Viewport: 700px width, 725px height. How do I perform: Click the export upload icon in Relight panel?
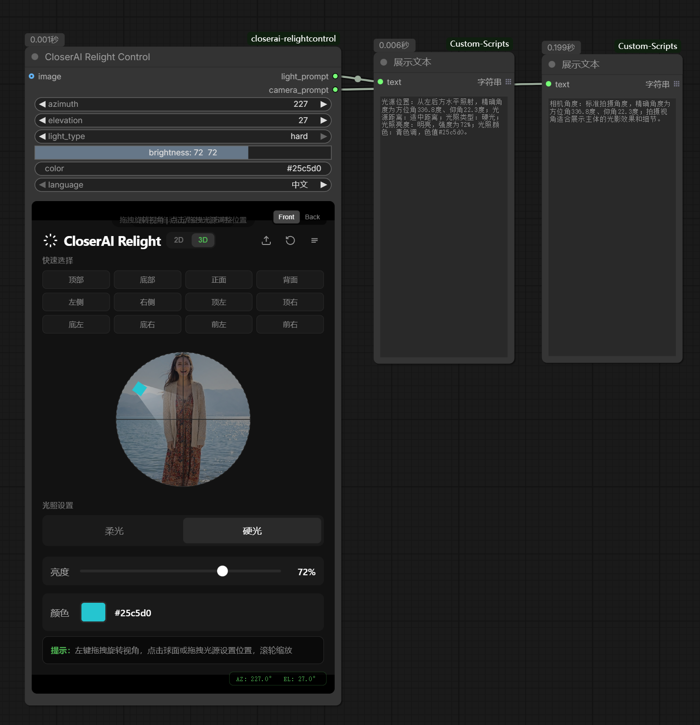(266, 240)
